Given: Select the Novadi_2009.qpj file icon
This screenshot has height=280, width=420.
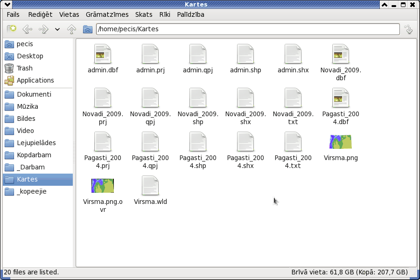Looking at the screenshot, I should click(x=150, y=98).
